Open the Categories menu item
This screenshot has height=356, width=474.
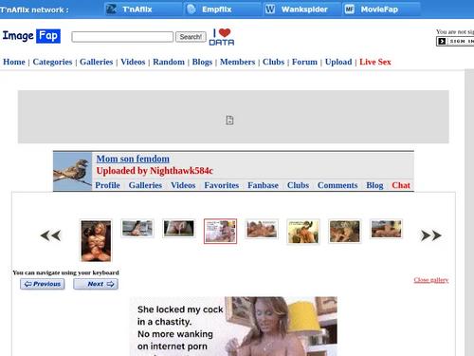52,62
